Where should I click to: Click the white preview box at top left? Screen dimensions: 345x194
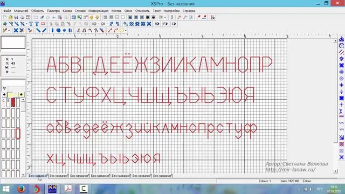click(x=13, y=43)
